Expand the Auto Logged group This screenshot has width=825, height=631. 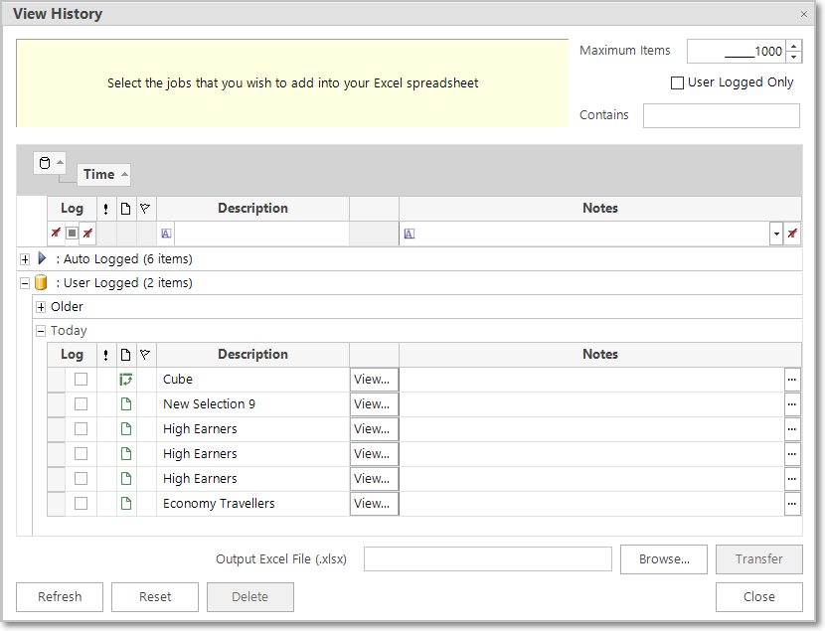[25, 258]
